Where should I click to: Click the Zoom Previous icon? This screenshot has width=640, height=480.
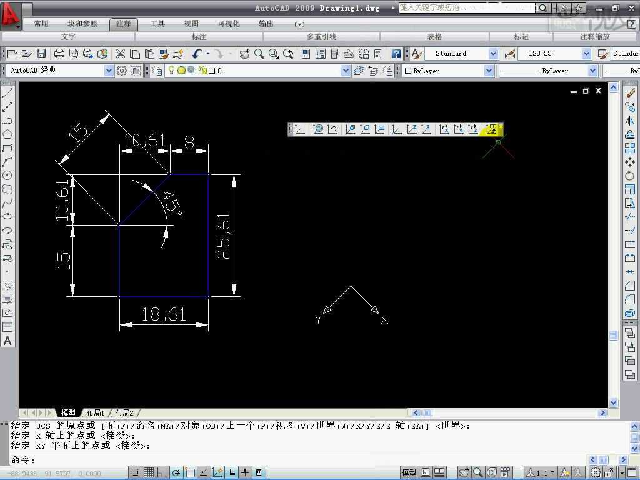(x=288, y=54)
